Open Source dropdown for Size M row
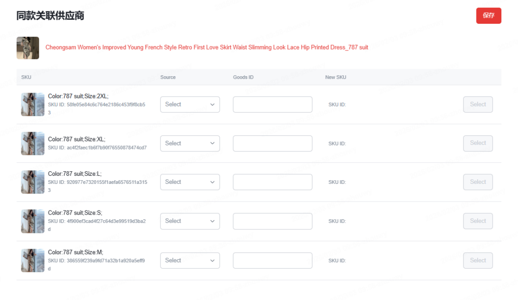 pyautogui.click(x=190, y=261)
